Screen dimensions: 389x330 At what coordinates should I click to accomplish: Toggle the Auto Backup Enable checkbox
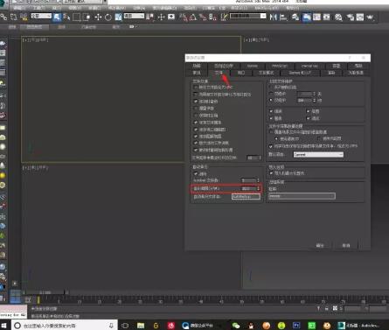tap(196, 173)
